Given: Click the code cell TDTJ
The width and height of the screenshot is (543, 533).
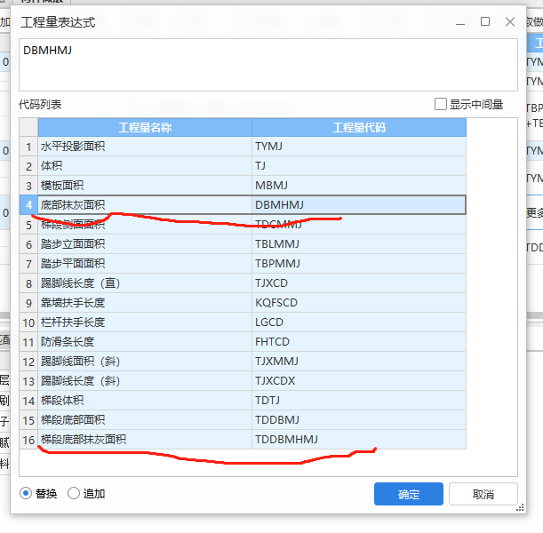Looking at the screenshot, I should coord(359,401).
